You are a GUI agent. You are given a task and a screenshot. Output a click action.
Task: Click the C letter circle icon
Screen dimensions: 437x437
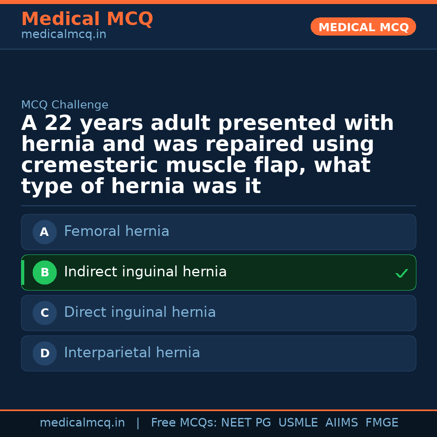point(45,313)
